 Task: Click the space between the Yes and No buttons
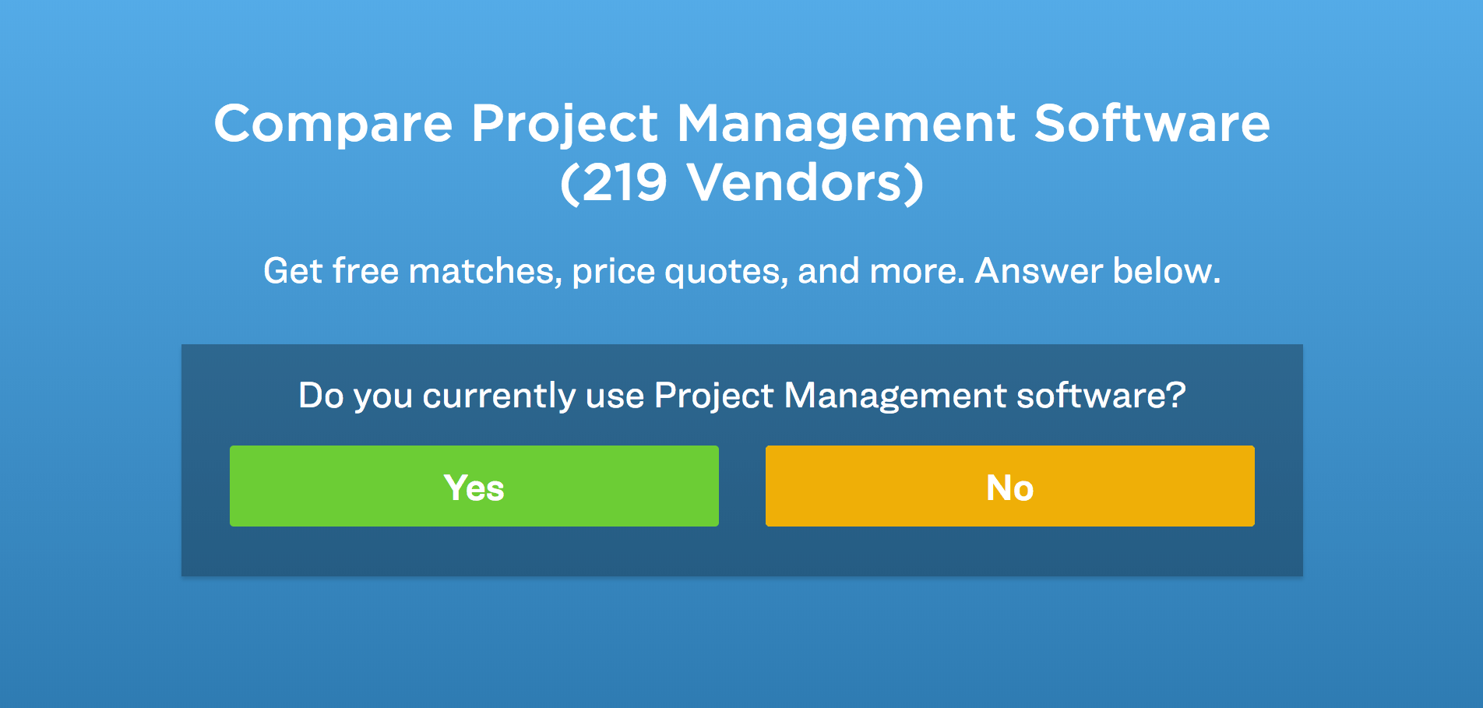coord(741,486)
